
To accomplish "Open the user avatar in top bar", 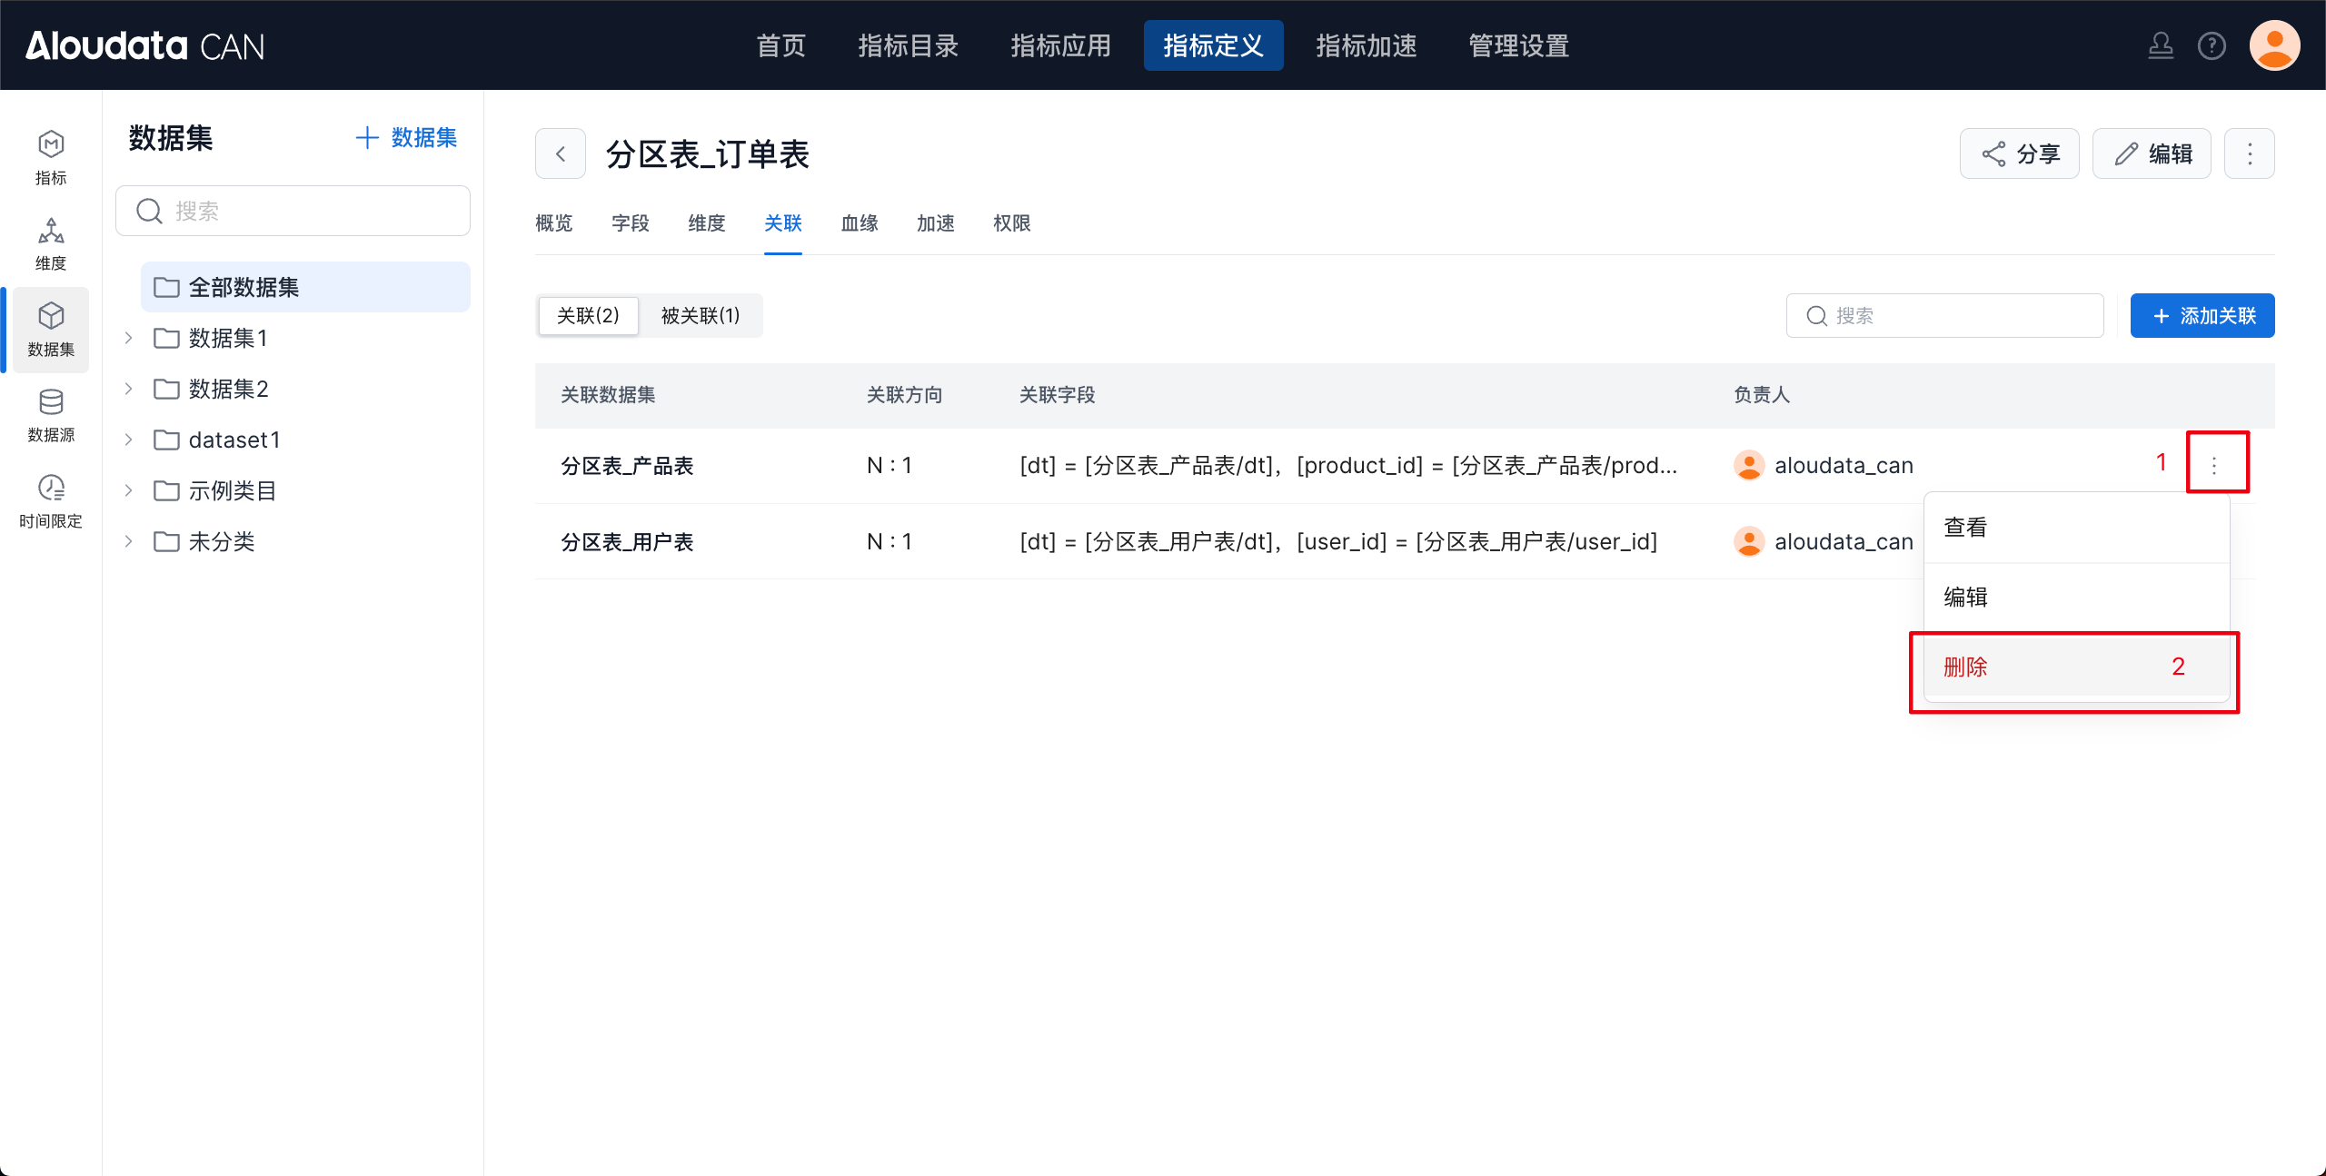I will click(2274, 45).
